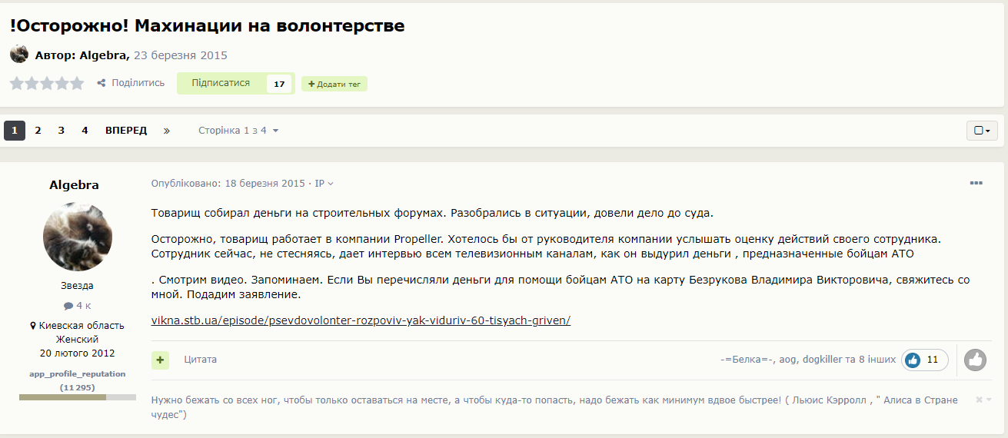Click the message count bubble icon 4 к
1008x438 pixels.
(x=68, y=306)
